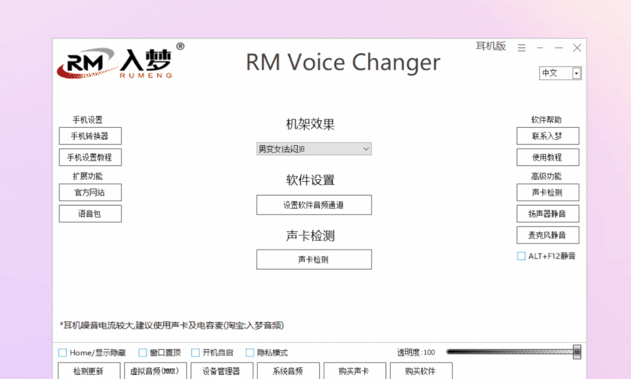Click the 耳机版 label

[x=491, y=46]
